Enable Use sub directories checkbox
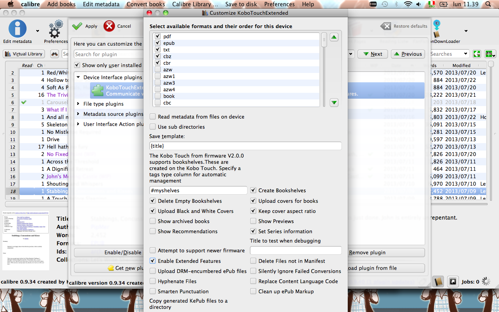 (152, 127)
